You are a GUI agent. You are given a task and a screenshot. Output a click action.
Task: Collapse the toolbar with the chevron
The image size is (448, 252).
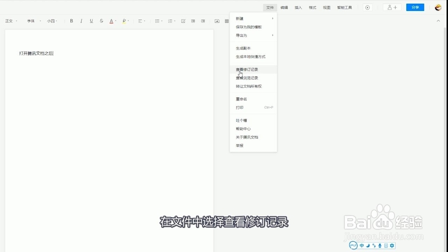[x=438, y=21]
